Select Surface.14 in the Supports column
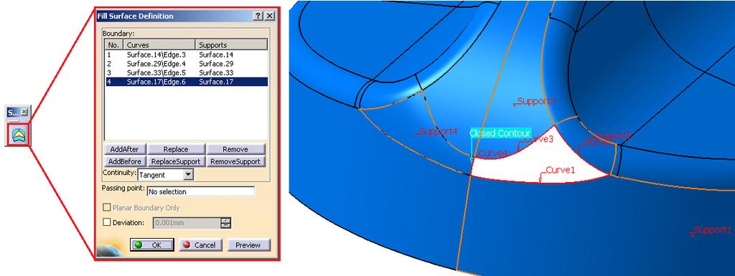Image resolution: width=735 pixels, height=276 pixels. click(x=216, y=54)
